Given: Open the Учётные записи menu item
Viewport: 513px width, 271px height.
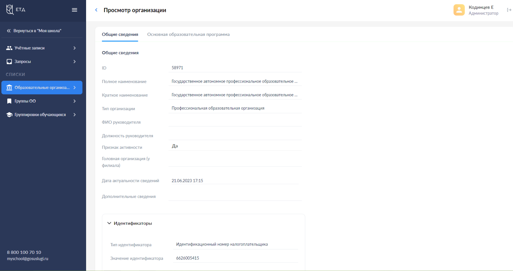Looking at the screenshot, I should click(42, 48).
